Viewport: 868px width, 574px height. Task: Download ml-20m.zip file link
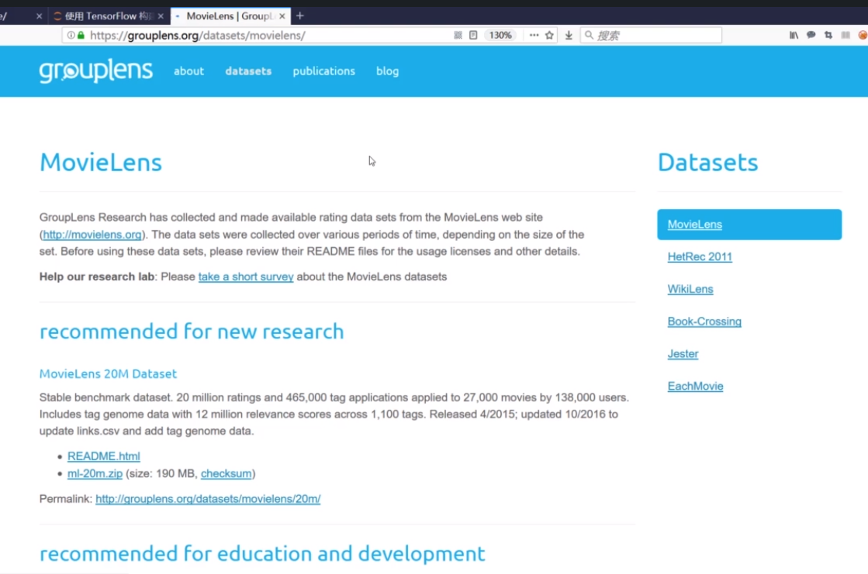tap(95, 473)
